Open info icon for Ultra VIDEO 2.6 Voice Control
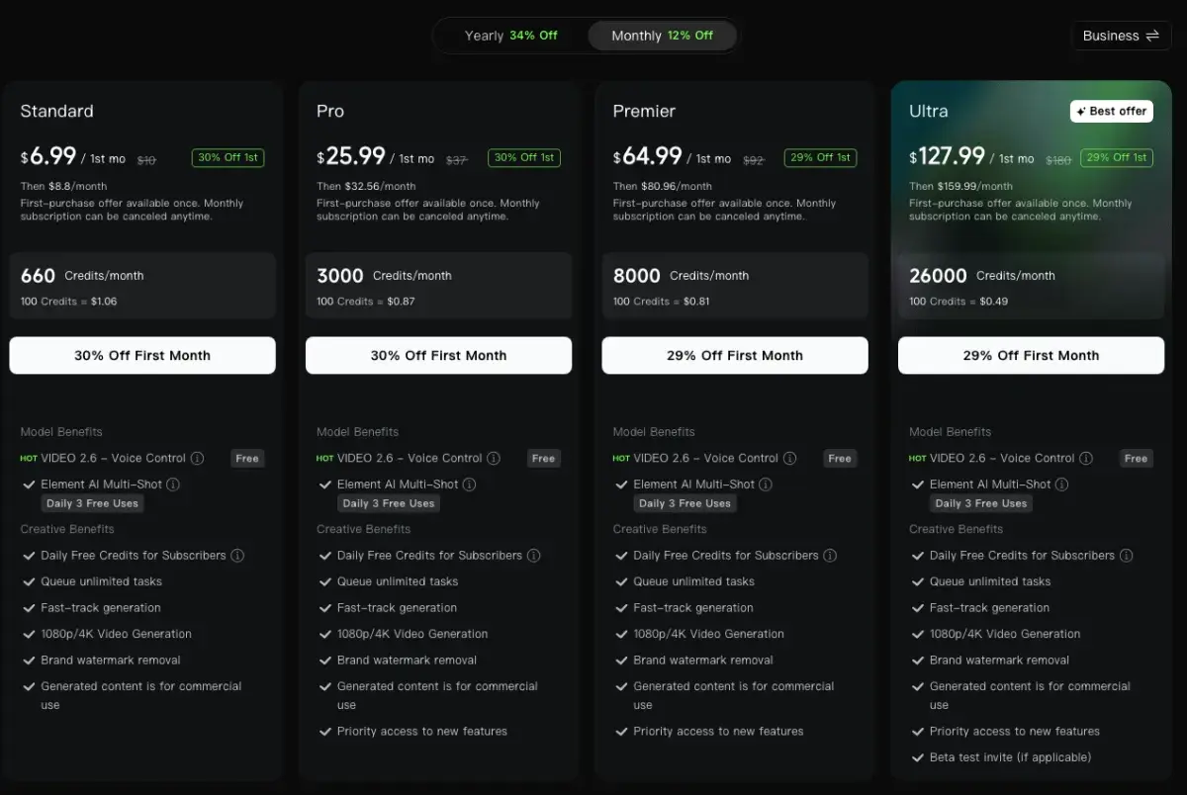Image resolution: width=1187 pixels, height=795 pixels. (1086, 459)
